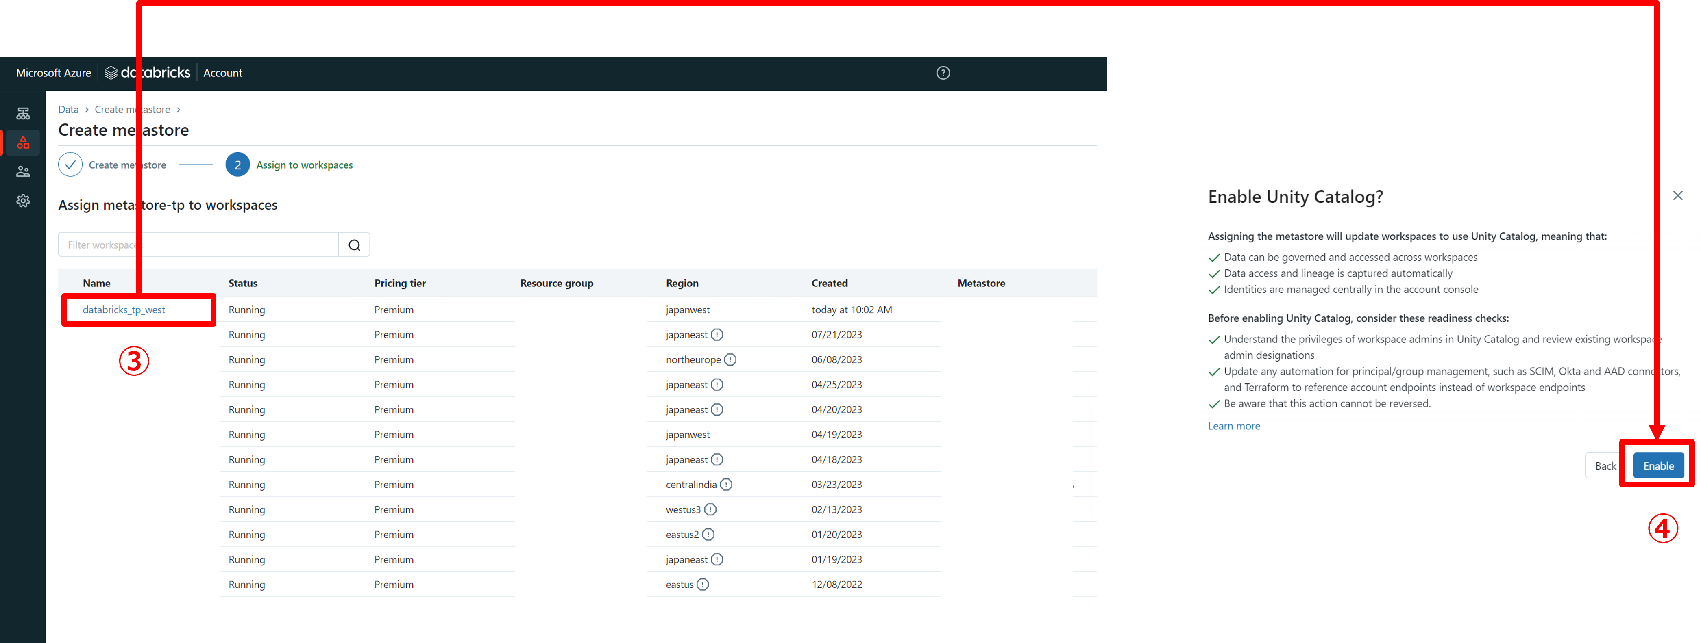Open Workspaces icon in left sidebar

click(23, 113)
